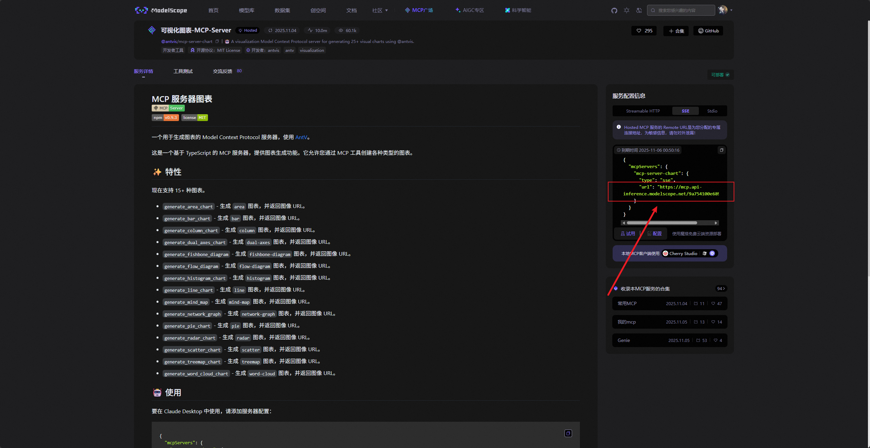Copy the Claude Desktop config code block
The width and height of the screenshot is (870, 448).
point(568,433)
